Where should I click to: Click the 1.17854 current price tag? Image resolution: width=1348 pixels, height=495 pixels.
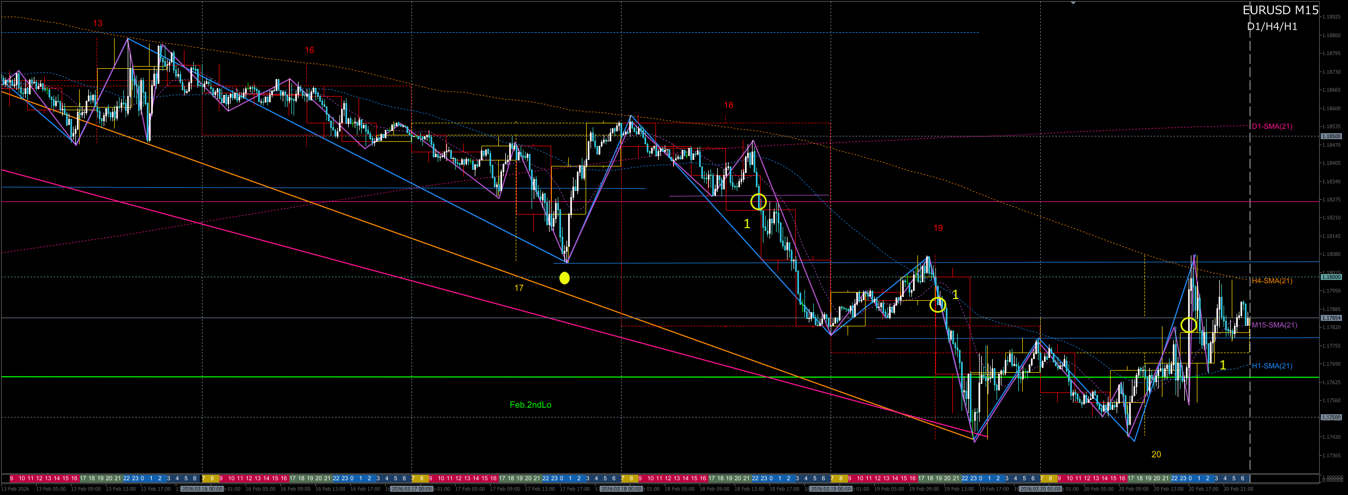[x=1331, y=318]
